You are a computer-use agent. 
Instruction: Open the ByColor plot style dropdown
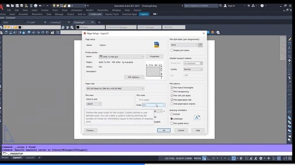(174, 27)
